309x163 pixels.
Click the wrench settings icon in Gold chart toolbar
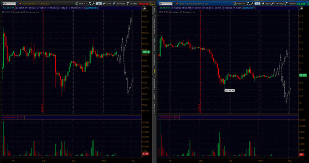(93, 4)
